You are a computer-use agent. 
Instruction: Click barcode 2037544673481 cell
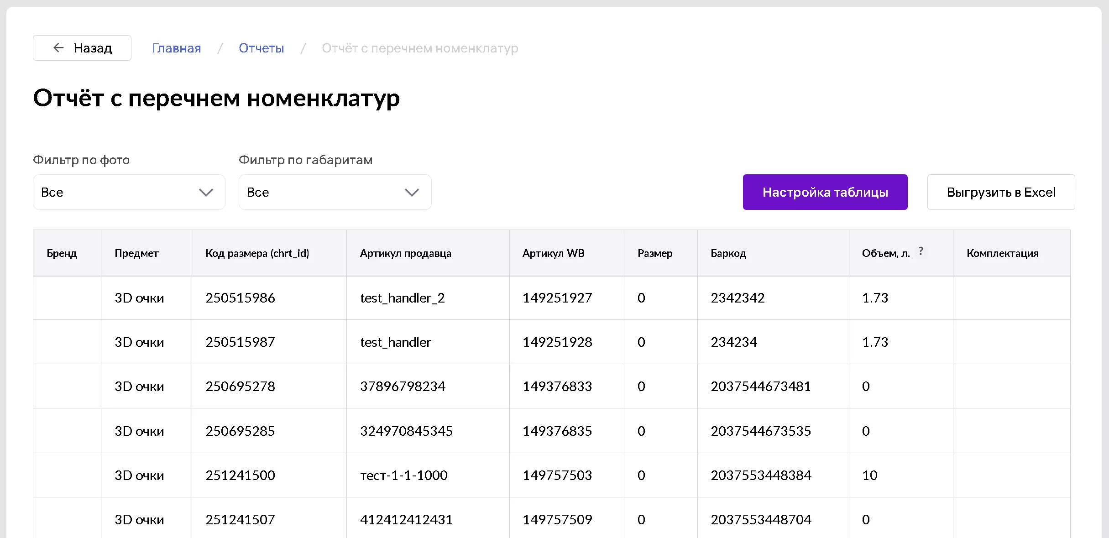click(760, 387)
